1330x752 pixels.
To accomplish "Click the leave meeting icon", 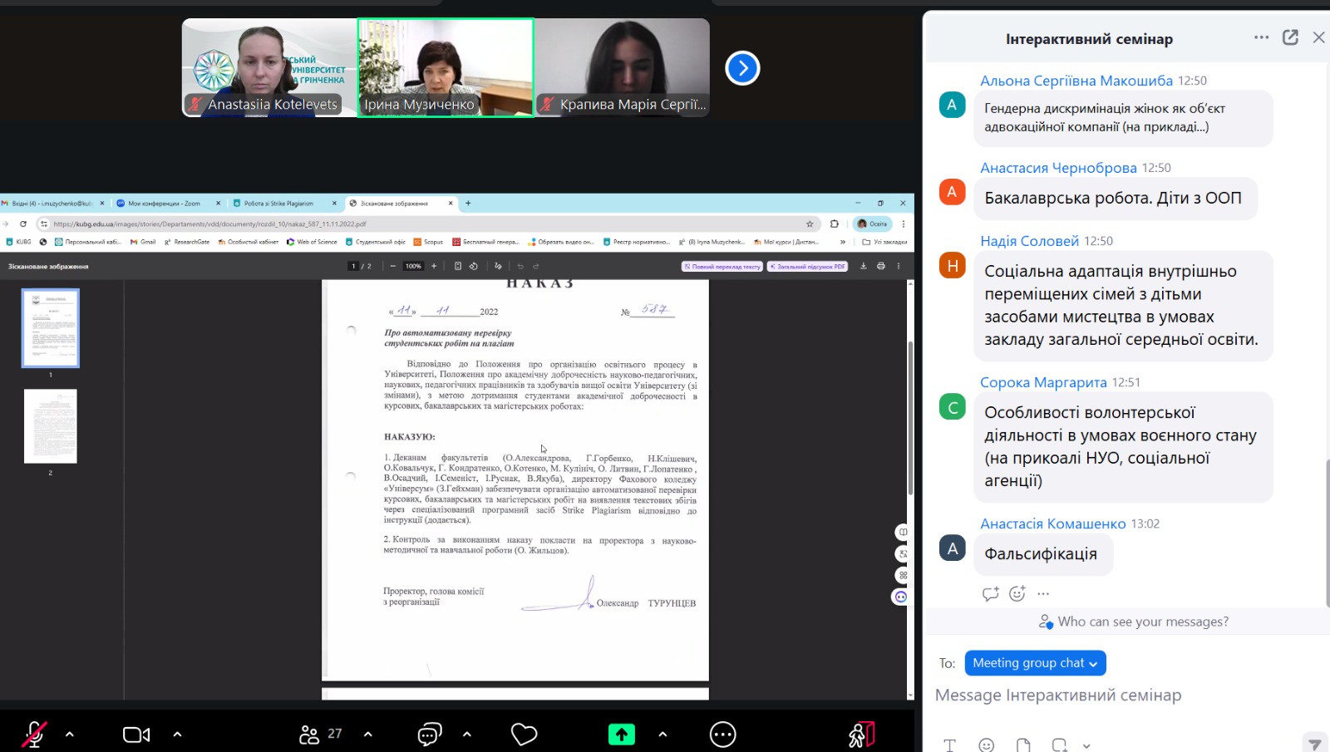I will click(x=861, y=735).
